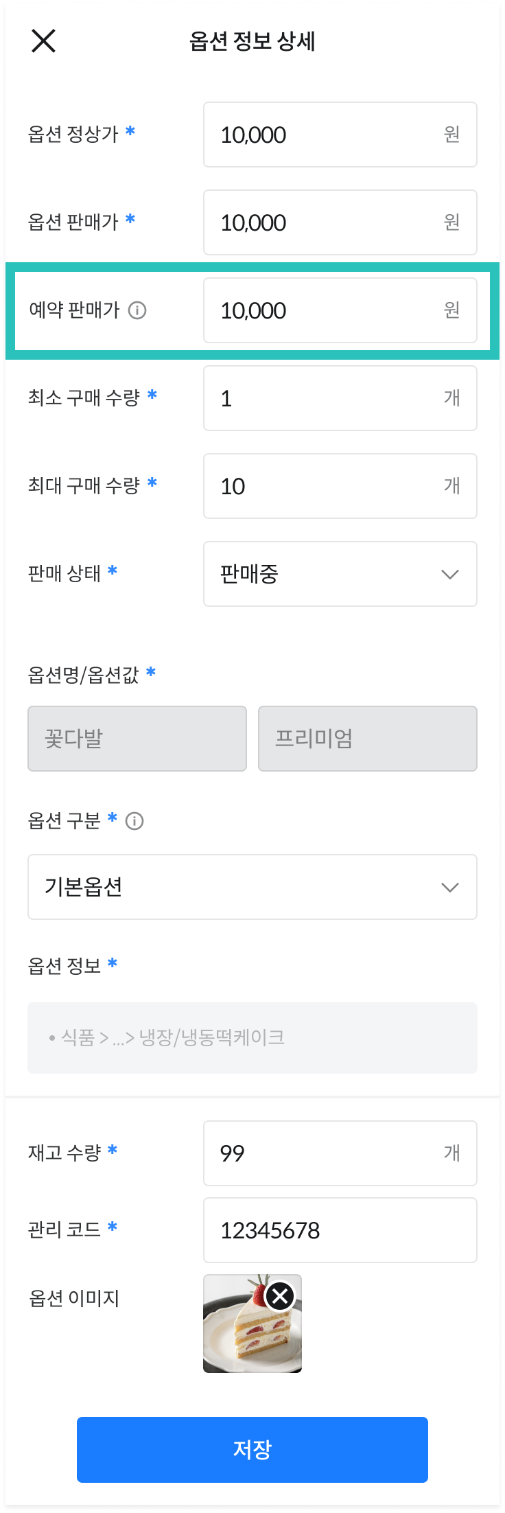Edit the 관리 코드 field showing 12345678
The image size is (505, 1513).
pos(340,1230)
